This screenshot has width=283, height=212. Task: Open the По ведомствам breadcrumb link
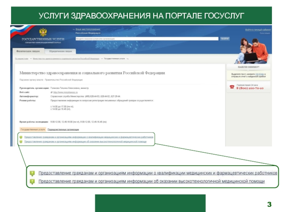pos(22,59)
